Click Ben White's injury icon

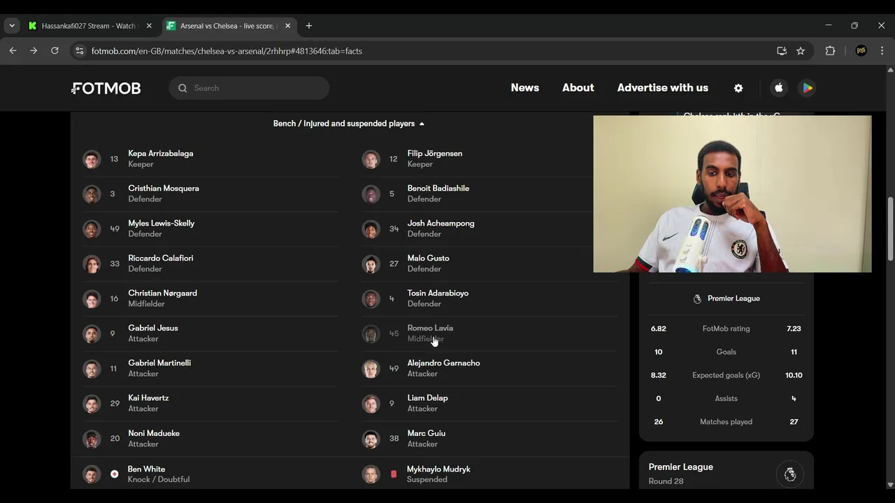click(x=115, y=474)
